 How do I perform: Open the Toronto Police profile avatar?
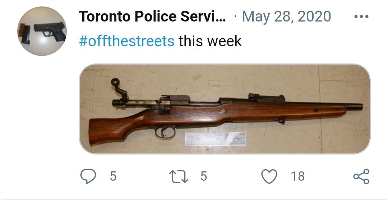pyautogui.click(x=42, y=31)
